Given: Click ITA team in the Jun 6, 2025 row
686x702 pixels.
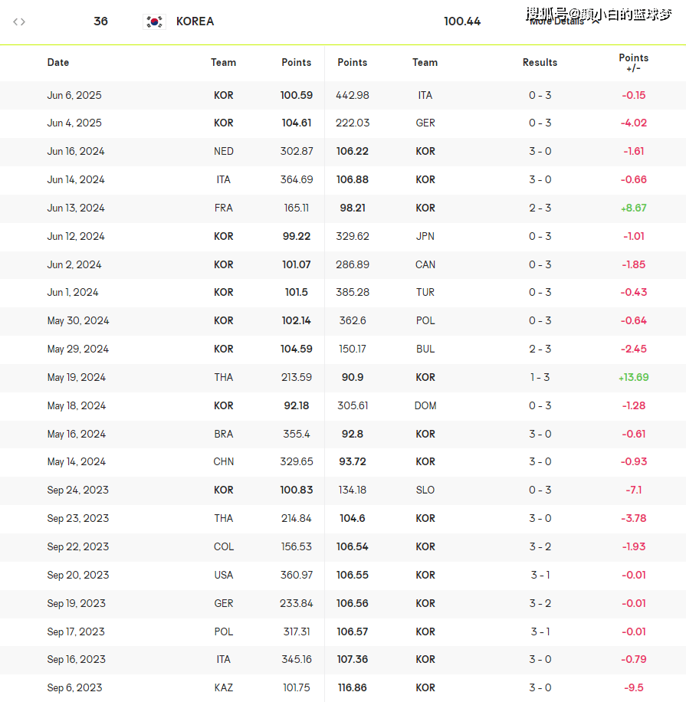Looking at the screenshot, I should pos(425,95).
